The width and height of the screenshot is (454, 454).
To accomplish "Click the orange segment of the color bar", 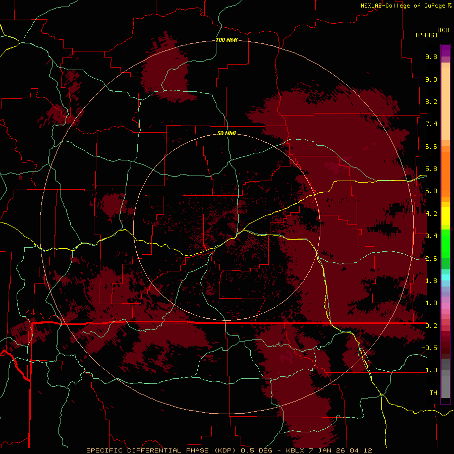I will 445,174.
